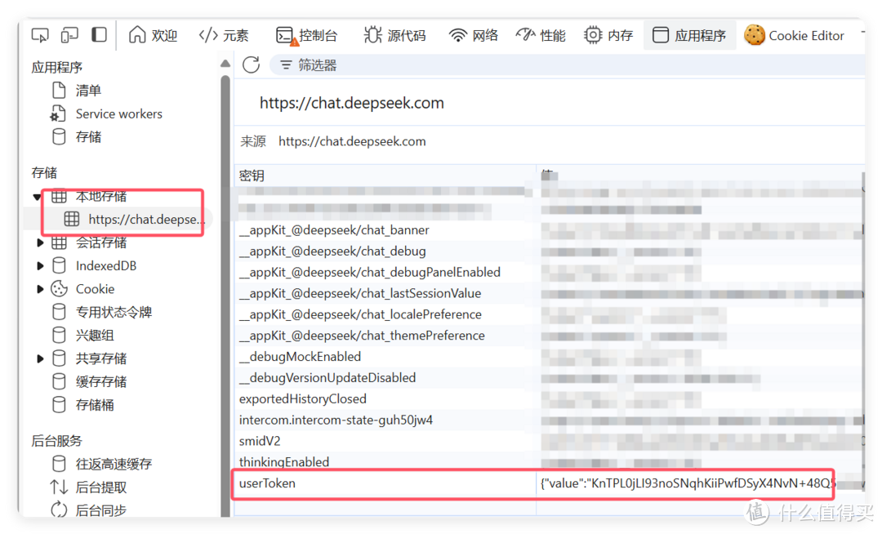Switch to the 控制台 tab
Image resolution: width=882 pixels, height=534 pixels.
click(x=307, y=35)
